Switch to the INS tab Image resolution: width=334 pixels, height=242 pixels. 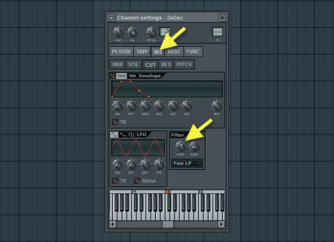coord(158,52)
